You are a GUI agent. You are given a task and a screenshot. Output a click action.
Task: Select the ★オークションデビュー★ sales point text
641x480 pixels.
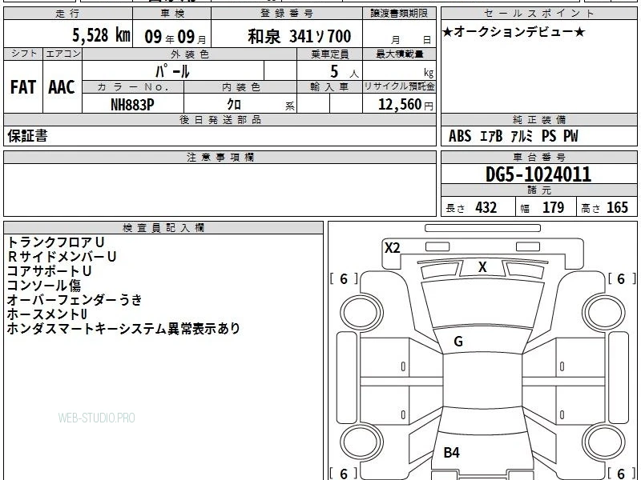(x=514, y=32)
